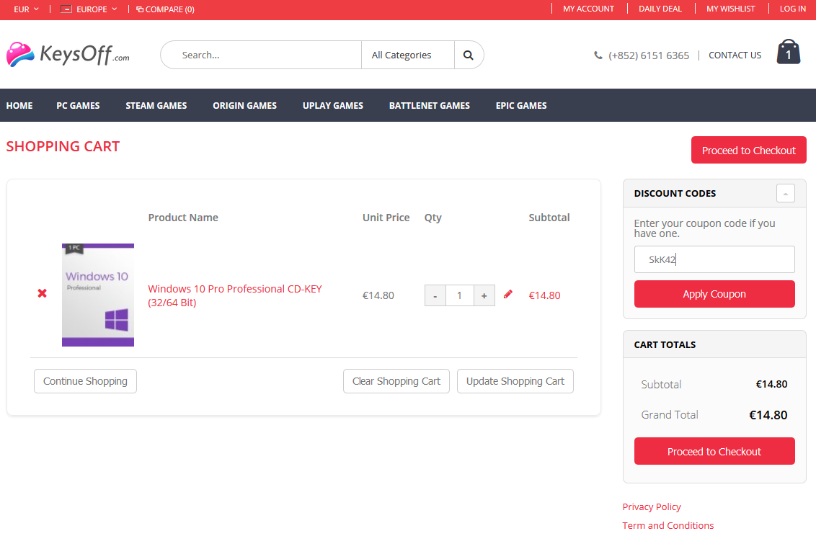The image size is (816, 549).
Task: Open the All Categories search dropdown
Action: [408, 55]
